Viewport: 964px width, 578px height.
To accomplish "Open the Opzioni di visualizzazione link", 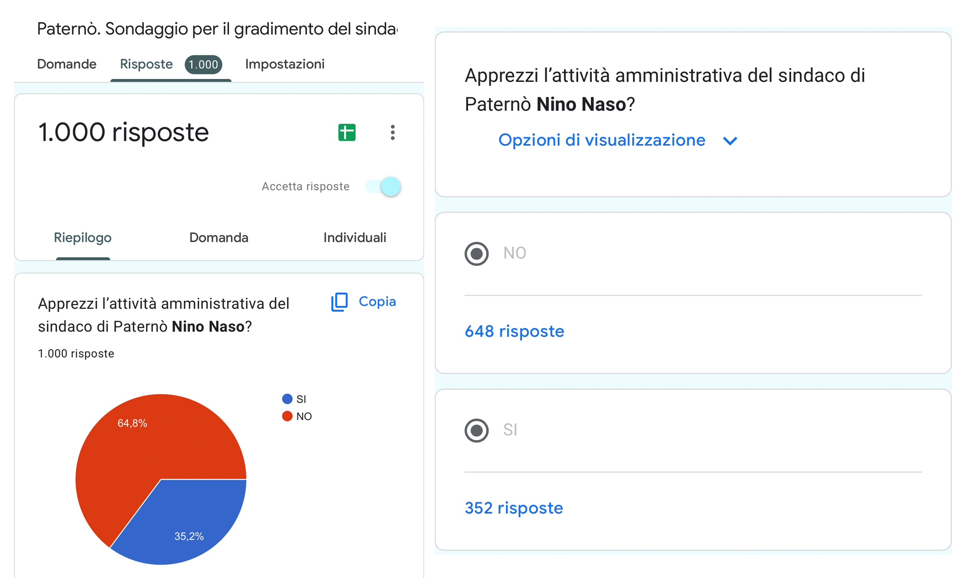I will 602,140.
